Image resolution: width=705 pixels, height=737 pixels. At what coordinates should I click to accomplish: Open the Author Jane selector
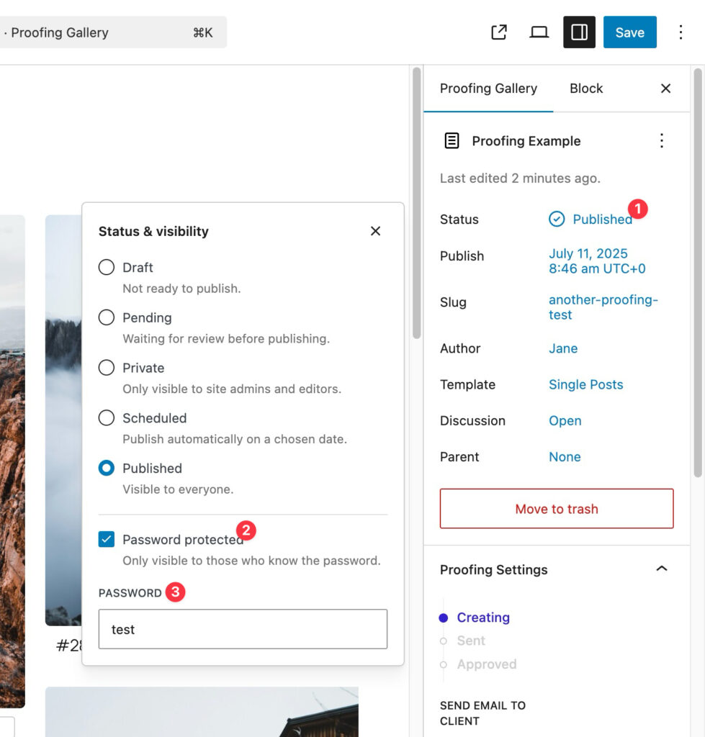point(562,348)
